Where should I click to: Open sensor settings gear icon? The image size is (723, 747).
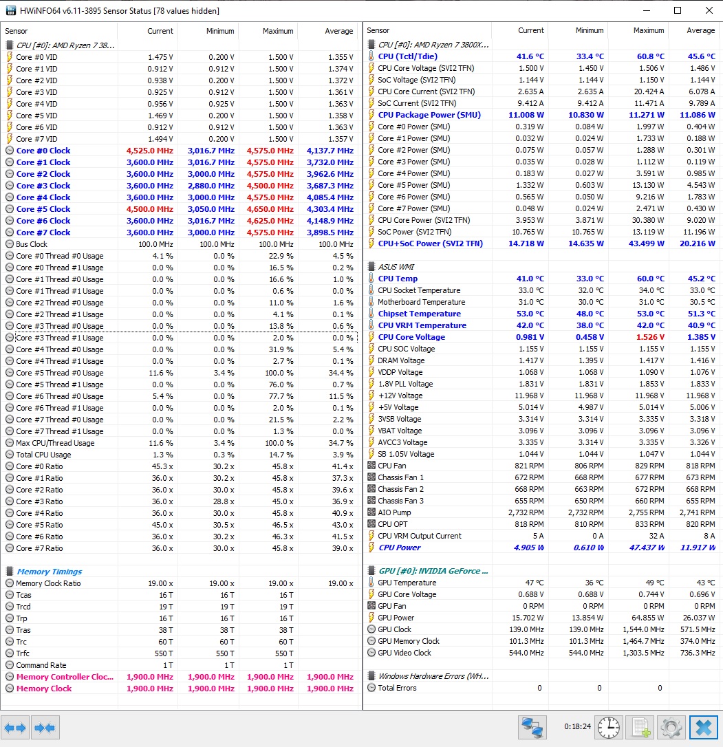tap(671, 728)
